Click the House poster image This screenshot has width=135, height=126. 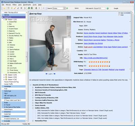(50, 43)
